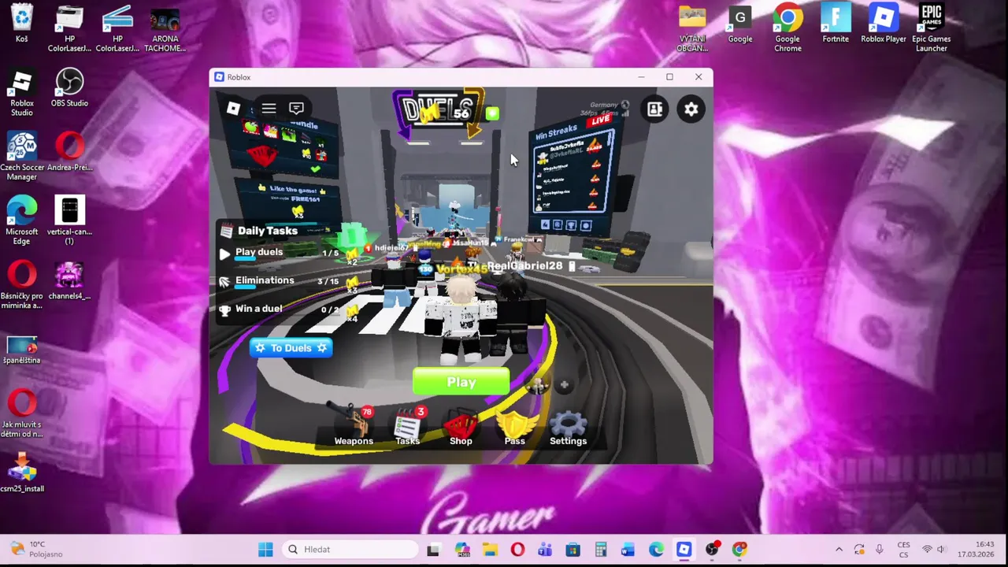The height and width of the screenshot is (567, 1008).
Task: Open the Koš recycle bin desktop icon
Action: (22, 24)
